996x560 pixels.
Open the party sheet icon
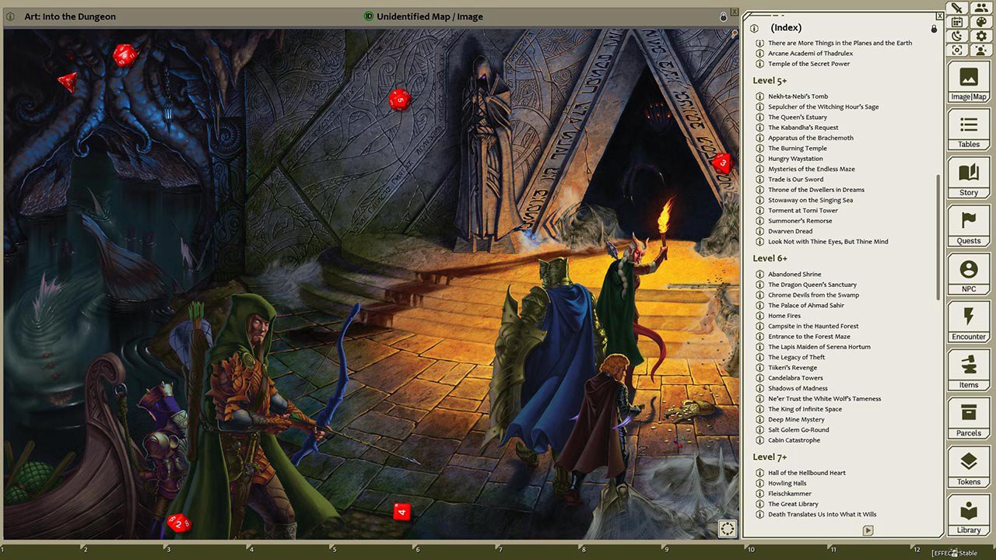[x=982, y=9]
